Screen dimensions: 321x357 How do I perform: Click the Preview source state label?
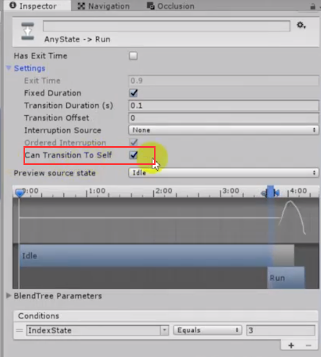click(x=55, y=173)
